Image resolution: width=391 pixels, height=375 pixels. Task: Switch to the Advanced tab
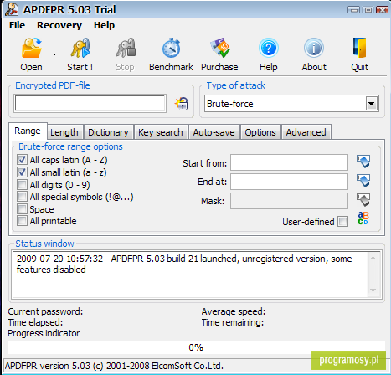pyautogui.click(x=306, y=132)
